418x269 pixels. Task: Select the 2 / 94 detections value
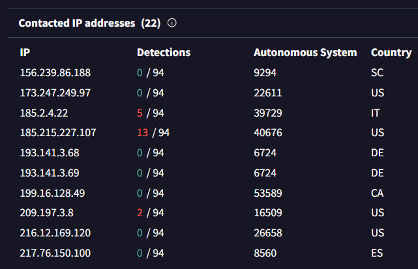click(151, 213)
